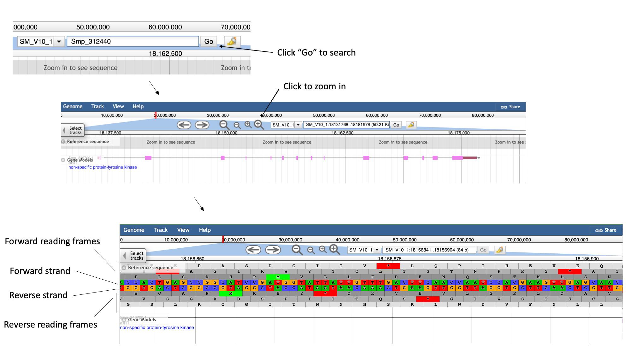Click small zoom-out magnifier in 64 b view
631x355 pixels.
pyautogui.click(x=311, y=250)
